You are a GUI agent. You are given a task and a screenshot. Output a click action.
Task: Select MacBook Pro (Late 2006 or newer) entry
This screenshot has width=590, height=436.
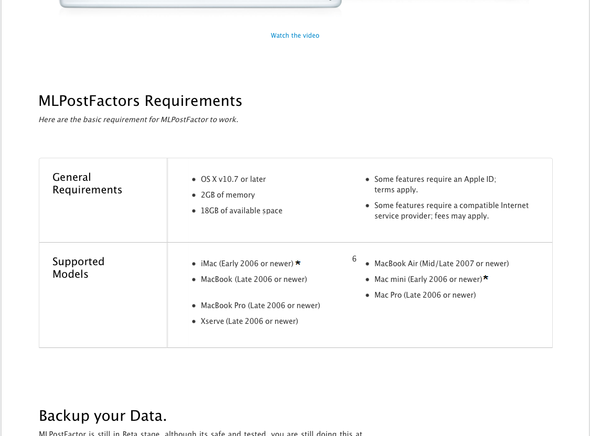[x=260, y=306]
